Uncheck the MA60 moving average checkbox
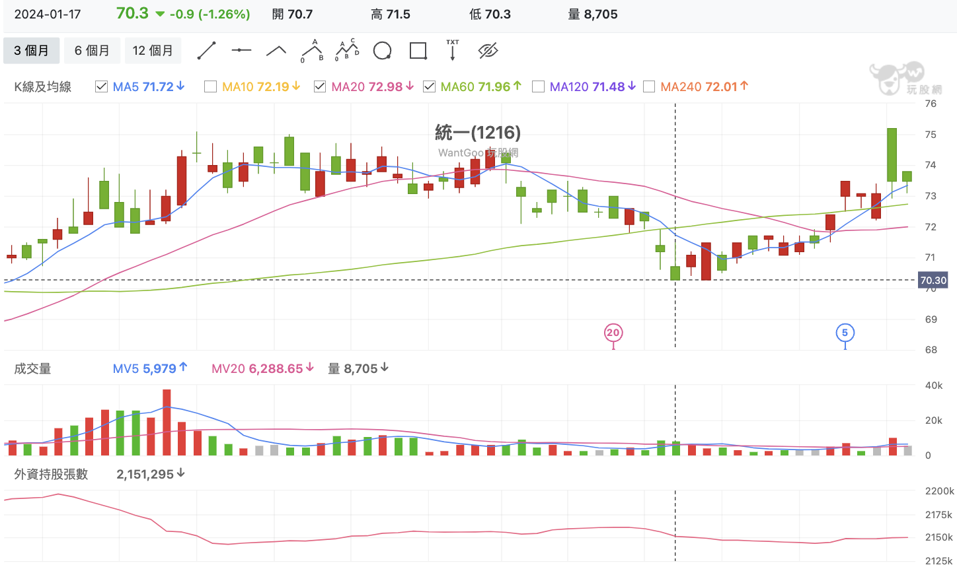 pos(429,86)
